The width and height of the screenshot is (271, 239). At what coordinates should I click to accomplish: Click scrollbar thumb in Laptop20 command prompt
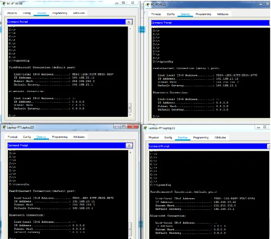click(130, 229)
